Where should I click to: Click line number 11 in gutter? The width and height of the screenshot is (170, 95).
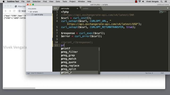[56, 45]
